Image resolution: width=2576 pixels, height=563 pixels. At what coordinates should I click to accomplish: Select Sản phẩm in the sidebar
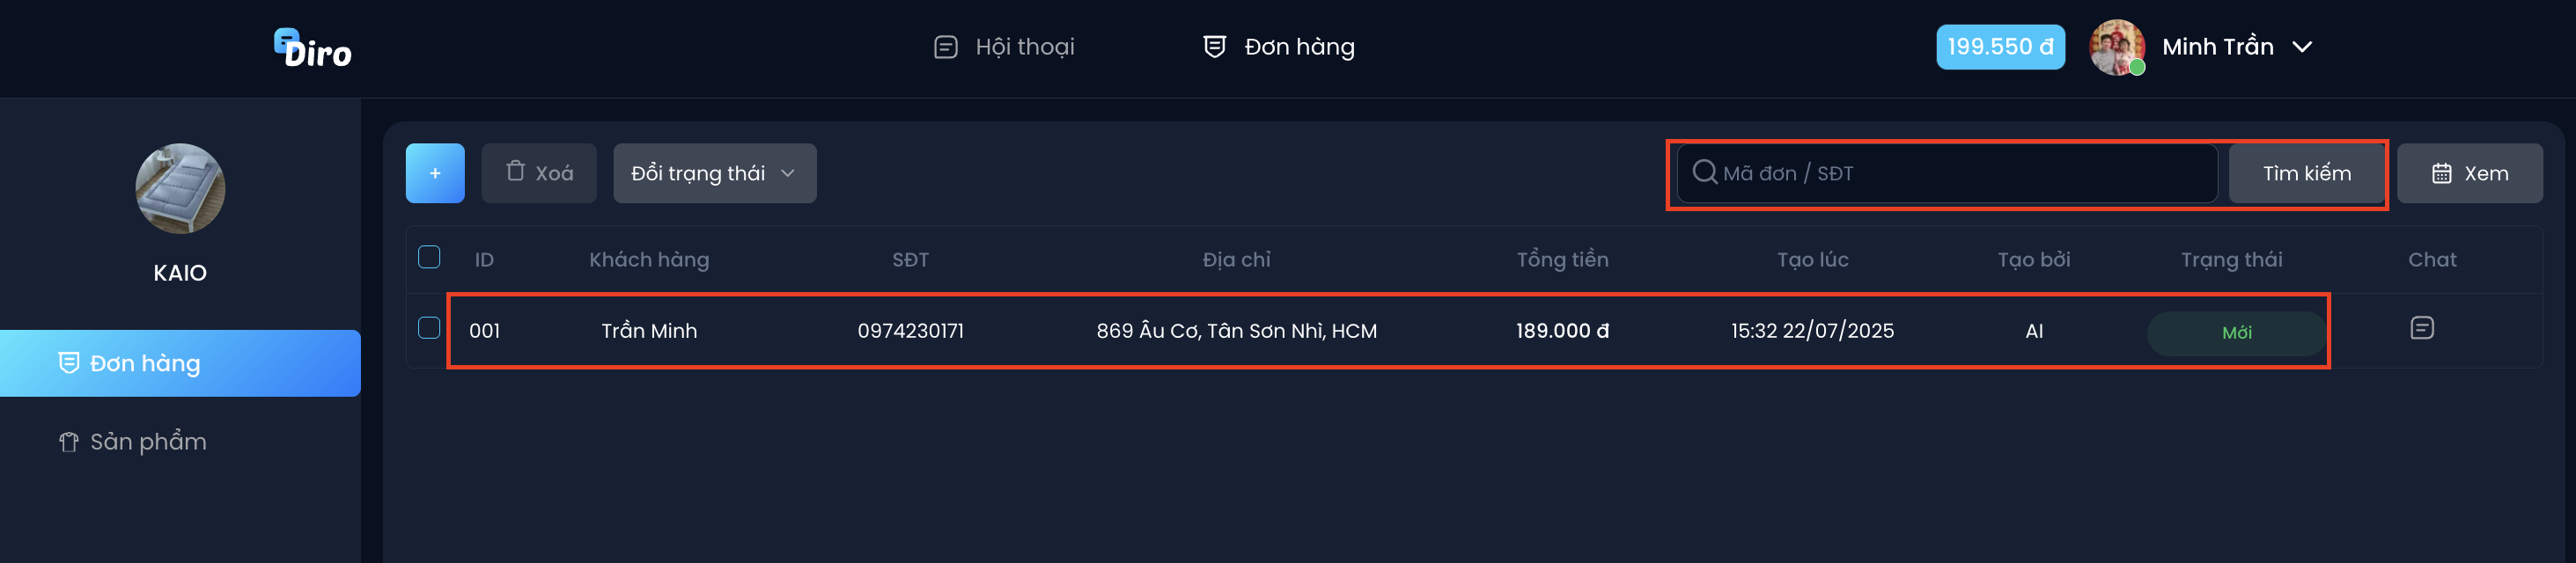(x=133, y=441)
